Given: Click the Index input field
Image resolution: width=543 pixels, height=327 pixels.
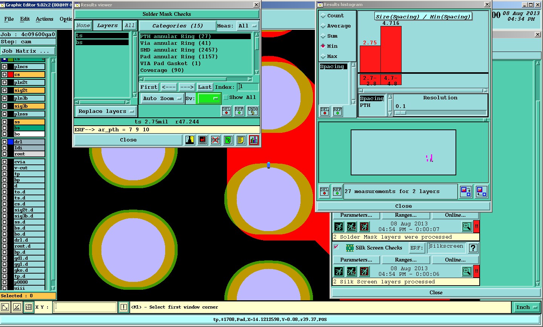Looking at the screenshot, I should click(248, 87).
